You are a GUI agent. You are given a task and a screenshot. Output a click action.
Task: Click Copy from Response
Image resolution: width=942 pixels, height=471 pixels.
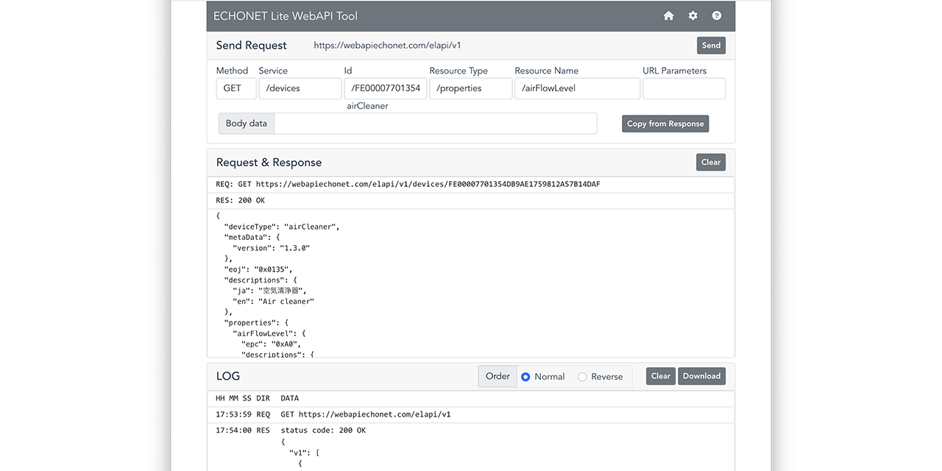(x=665, y=124)
